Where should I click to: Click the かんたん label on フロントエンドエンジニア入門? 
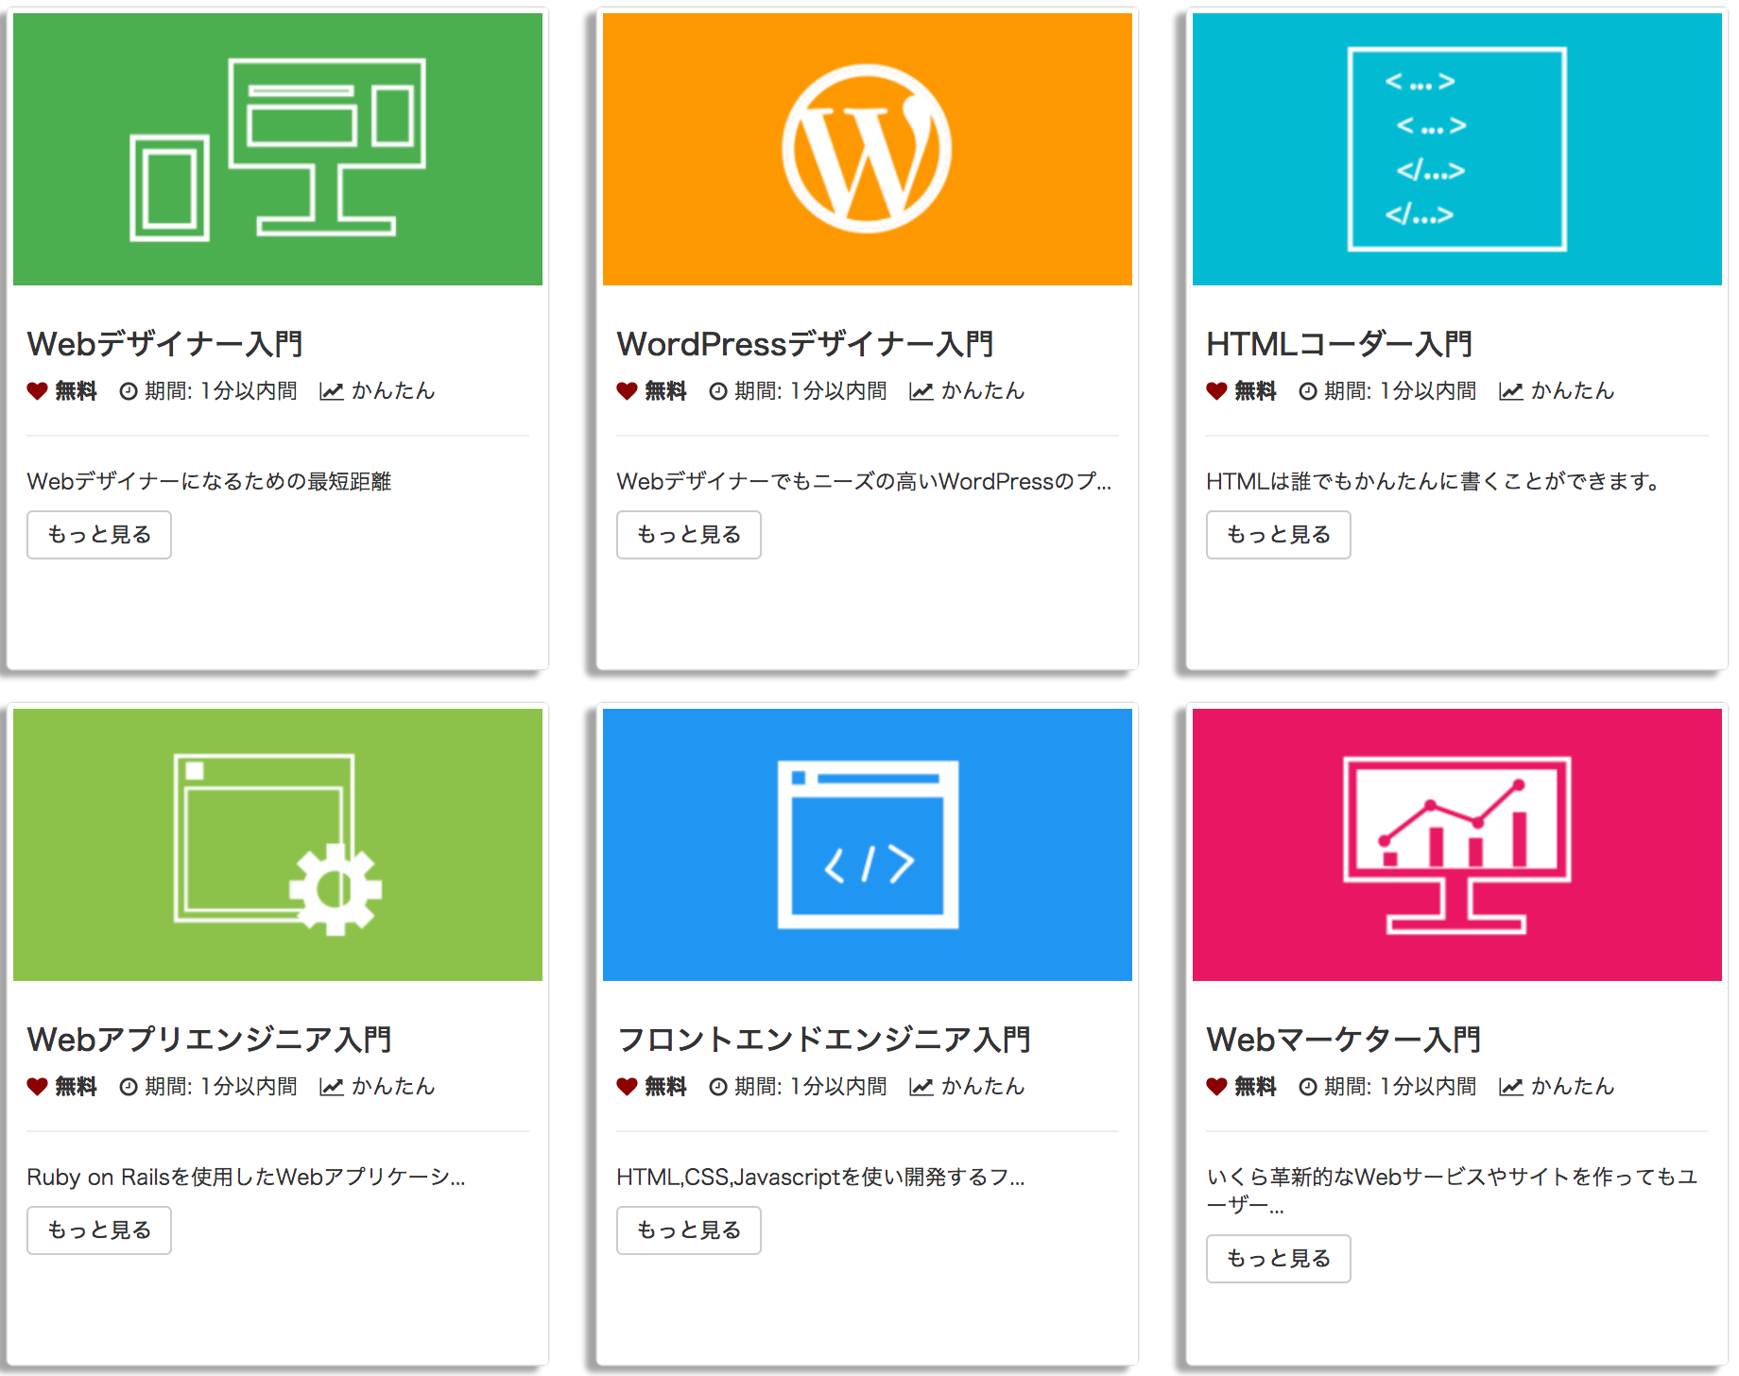click(x=983, y=1087)
